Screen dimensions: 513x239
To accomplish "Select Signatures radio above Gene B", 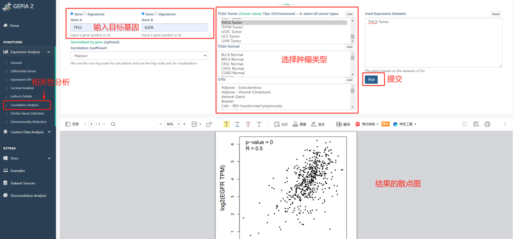I will 156,14.
